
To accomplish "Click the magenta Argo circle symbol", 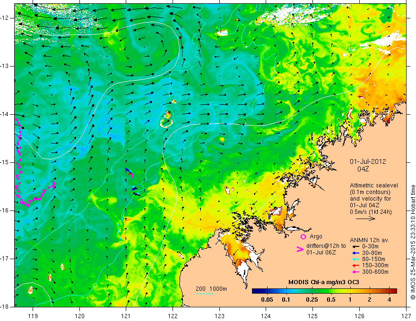I will tap(303, 237).
